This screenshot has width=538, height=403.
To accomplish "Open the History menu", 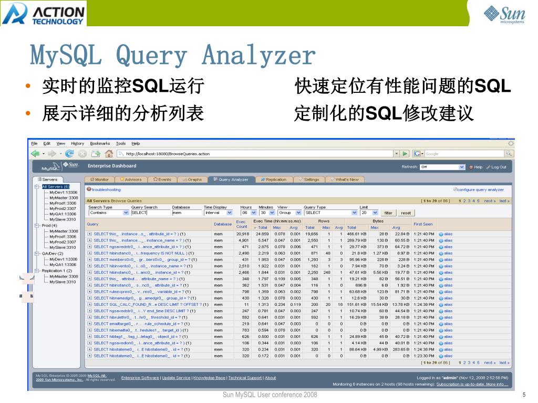I will click(x=78, y=144).
